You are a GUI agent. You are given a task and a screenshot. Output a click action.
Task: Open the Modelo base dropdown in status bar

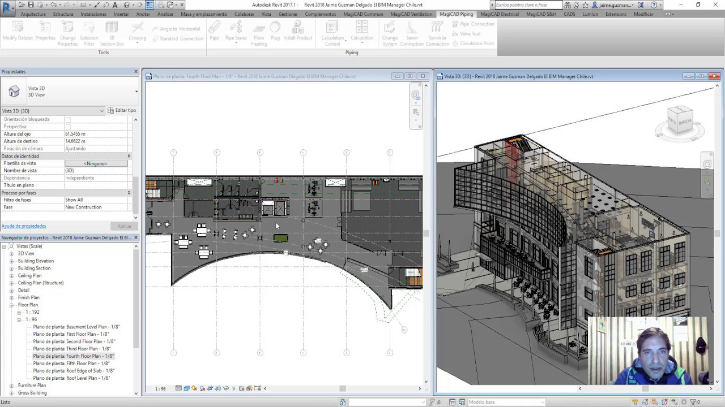(x=505, y=402)
